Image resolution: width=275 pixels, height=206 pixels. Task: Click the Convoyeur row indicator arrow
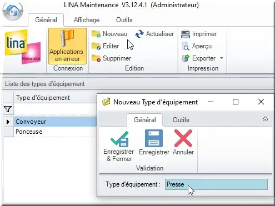click(8, 122)
